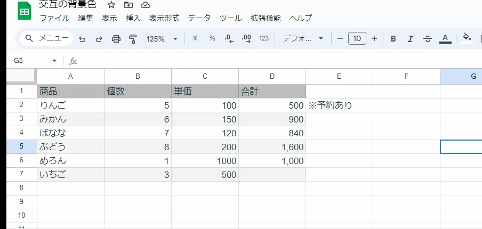Select the cell showing 1,600
The image size is (482, 229).
point(272,147)
